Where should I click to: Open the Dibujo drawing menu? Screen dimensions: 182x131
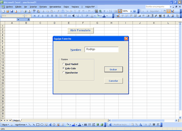(x=5, y=125)
